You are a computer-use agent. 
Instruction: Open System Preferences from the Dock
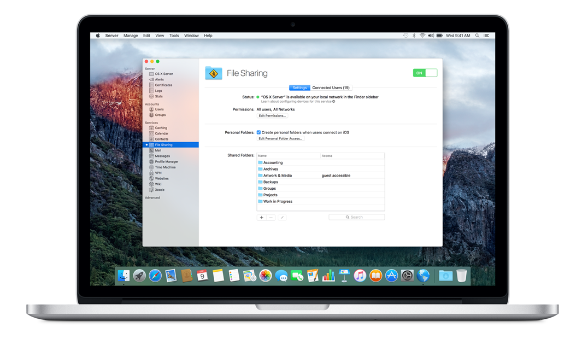(x=407, y=276)
